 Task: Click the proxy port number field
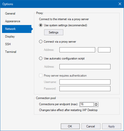[104, 50]
